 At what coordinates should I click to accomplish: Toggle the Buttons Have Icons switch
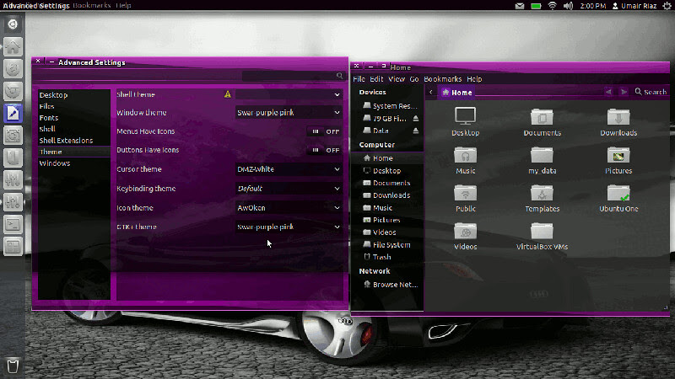[x=325, y=150]
